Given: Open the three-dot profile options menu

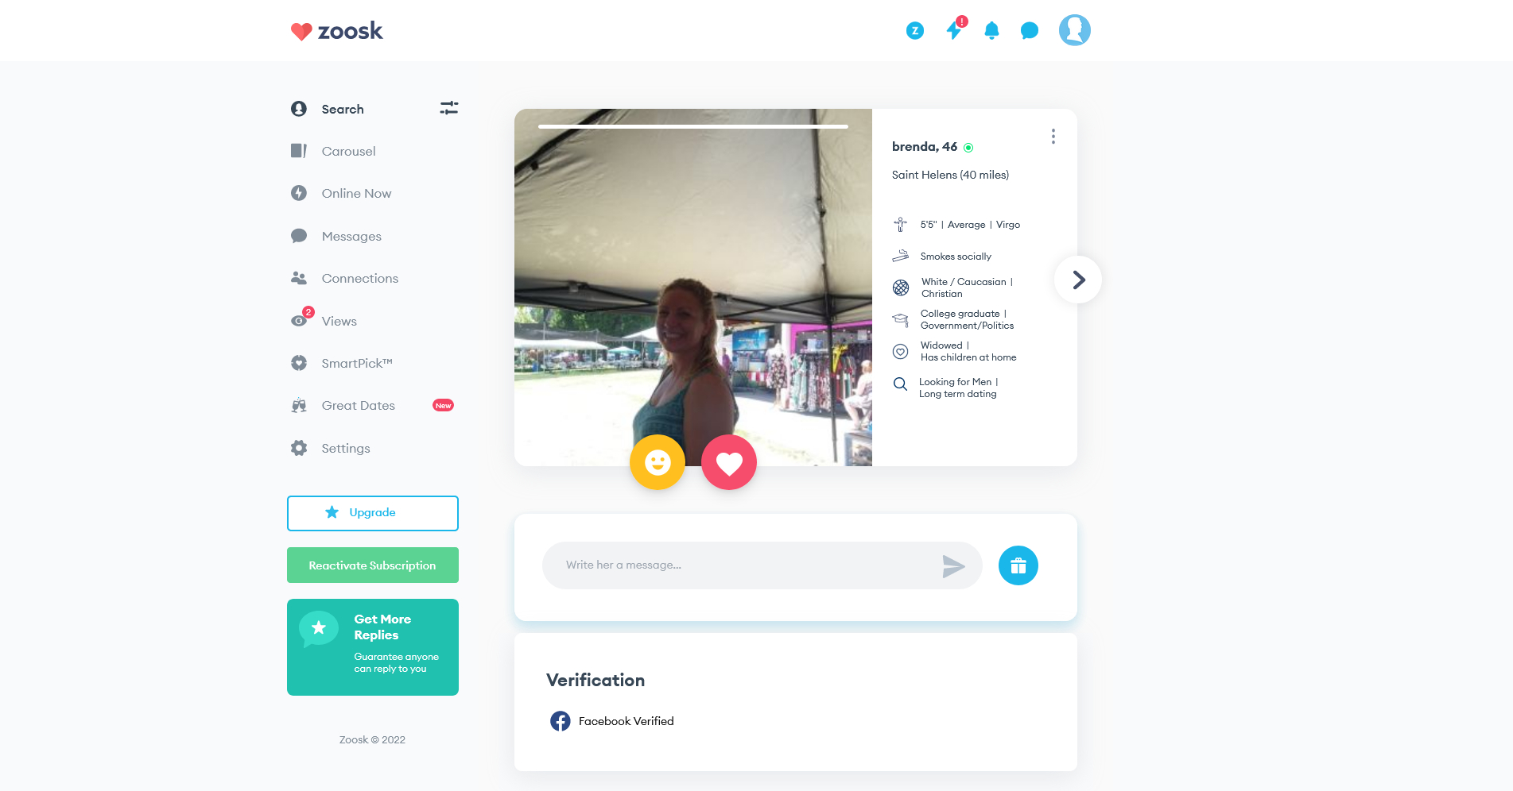Looking at the screenshot, I should (x=1053, y=137).
